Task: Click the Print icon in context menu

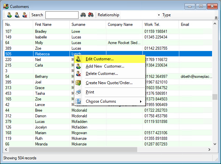Action: (x=78, y=92)
